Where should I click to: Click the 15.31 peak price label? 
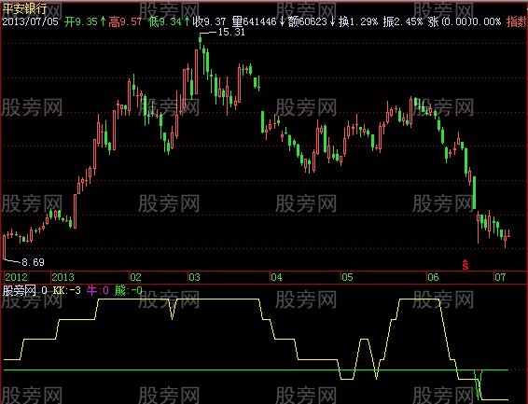(x=231, y=33)
